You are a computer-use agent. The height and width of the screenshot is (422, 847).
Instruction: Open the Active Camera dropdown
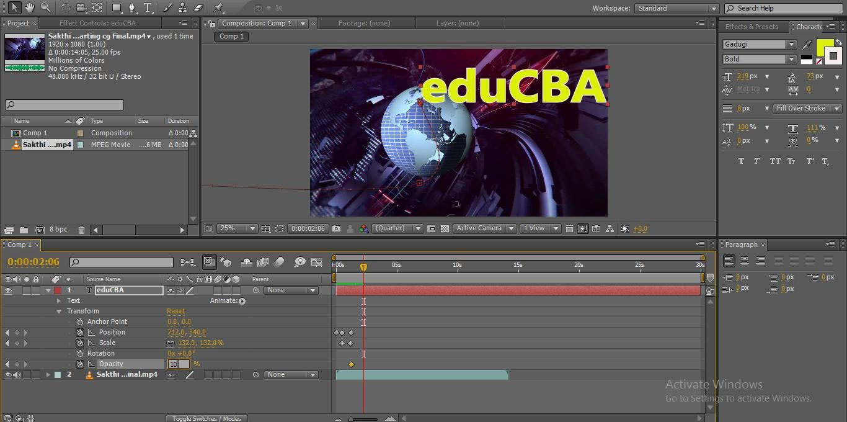tap(484, 228)
